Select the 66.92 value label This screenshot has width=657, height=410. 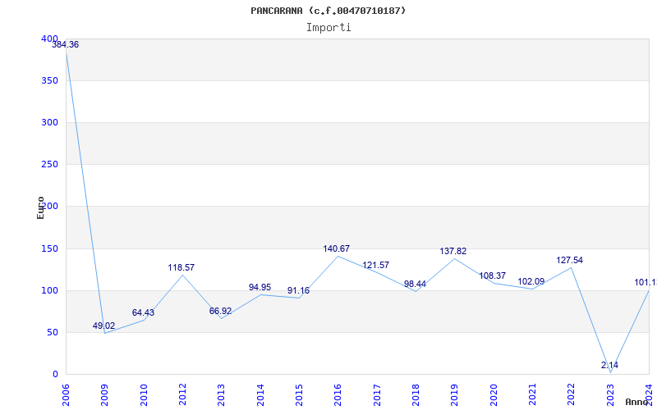tap(220, 312)
